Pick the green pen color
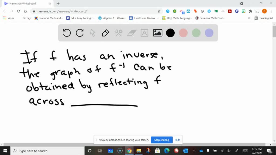Screen dimensions: 276x155 (196, 33)
